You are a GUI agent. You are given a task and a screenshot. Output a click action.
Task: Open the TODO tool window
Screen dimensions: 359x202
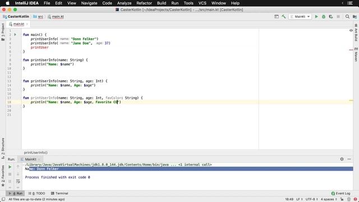(x=36, y=193)
